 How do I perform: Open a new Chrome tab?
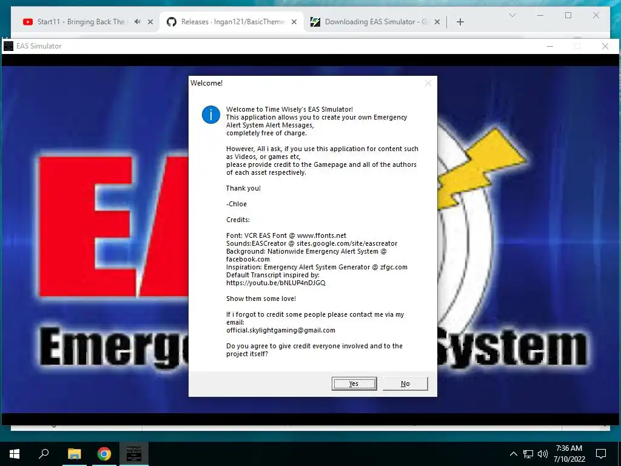(460, 22)
